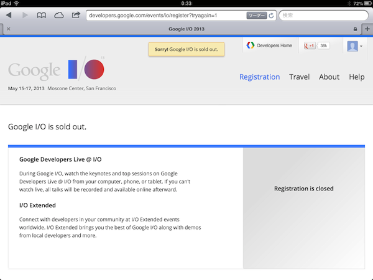The image size is (373, 280).
Task: Click the 'I/O Extended' heading
Action: 37,205
